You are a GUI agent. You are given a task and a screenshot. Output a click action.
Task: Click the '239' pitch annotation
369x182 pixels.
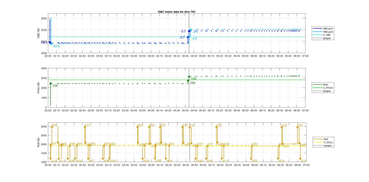[x=55, y=86]
